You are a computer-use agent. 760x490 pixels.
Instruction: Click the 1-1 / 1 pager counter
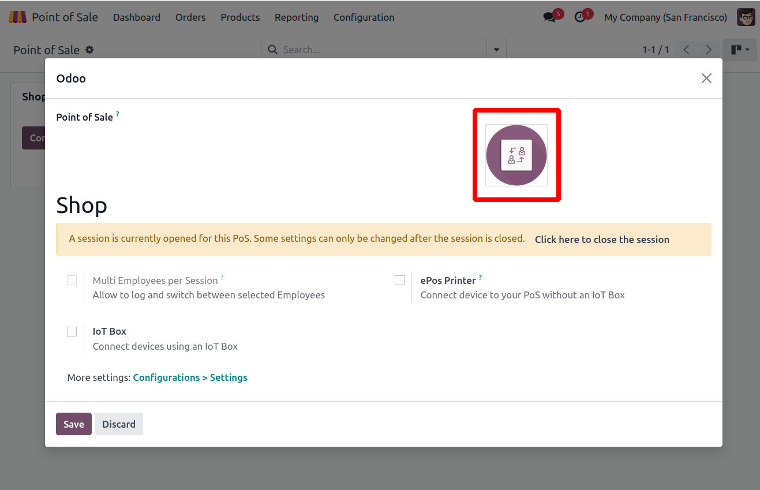click(656, 50)
